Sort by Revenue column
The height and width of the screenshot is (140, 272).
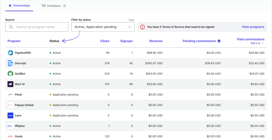156,41
